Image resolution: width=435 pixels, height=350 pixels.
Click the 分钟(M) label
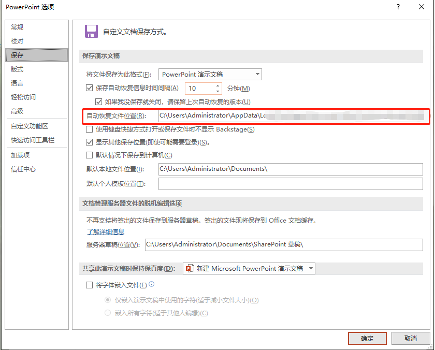[x=239, y=89]
